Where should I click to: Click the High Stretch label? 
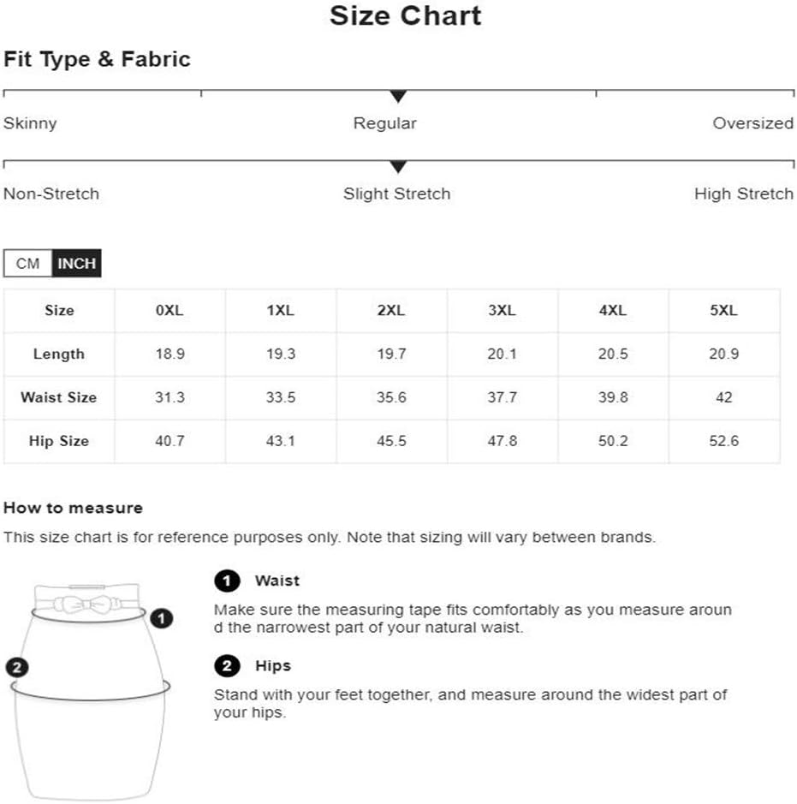click(x=744, y=194)
